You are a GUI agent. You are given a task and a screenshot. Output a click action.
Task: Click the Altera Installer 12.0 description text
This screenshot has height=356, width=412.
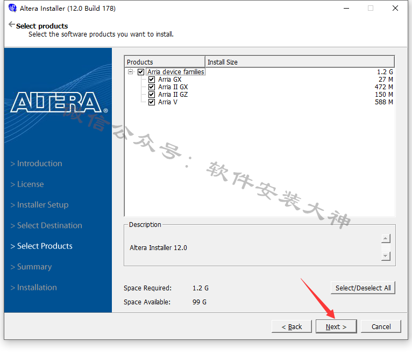click(x=158, y=248)
